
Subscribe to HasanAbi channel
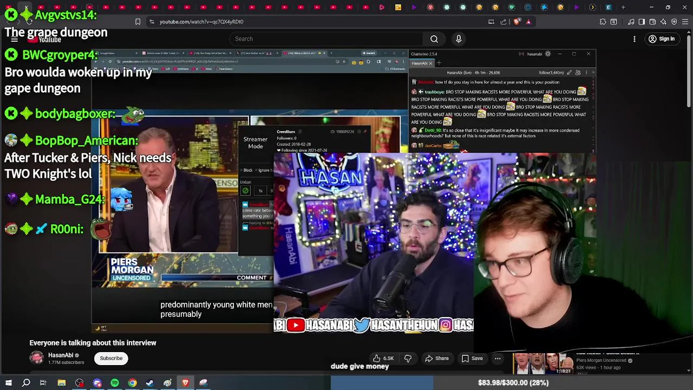(x=111, y=358)
